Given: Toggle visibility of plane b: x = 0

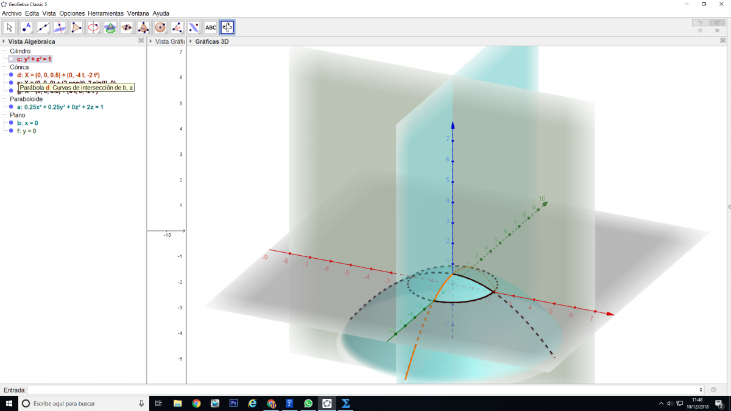Looking at the screenshot, I should 11,123.
